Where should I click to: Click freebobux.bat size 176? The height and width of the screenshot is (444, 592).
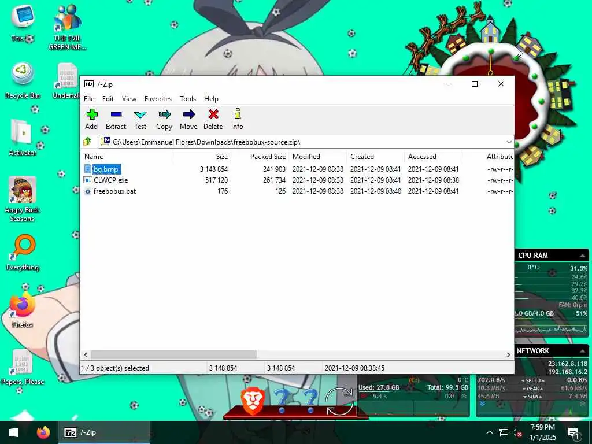point(223,191)
